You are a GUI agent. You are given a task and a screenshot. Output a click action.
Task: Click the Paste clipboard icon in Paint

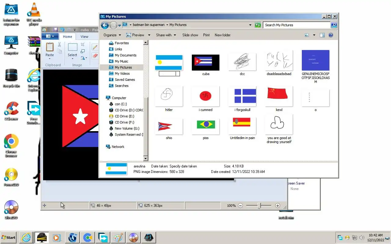49,47
